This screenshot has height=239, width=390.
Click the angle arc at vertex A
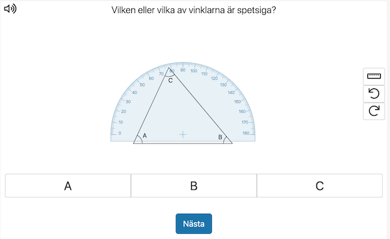140,139
